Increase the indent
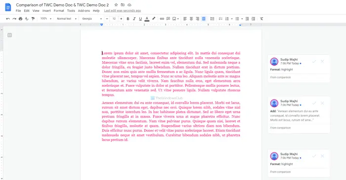 tap(253, 19)
